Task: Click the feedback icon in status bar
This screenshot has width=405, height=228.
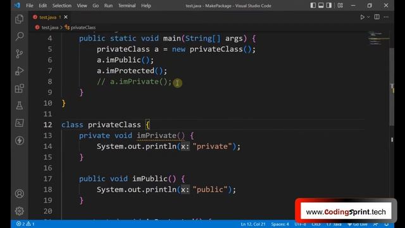Action: click(375, 224)
